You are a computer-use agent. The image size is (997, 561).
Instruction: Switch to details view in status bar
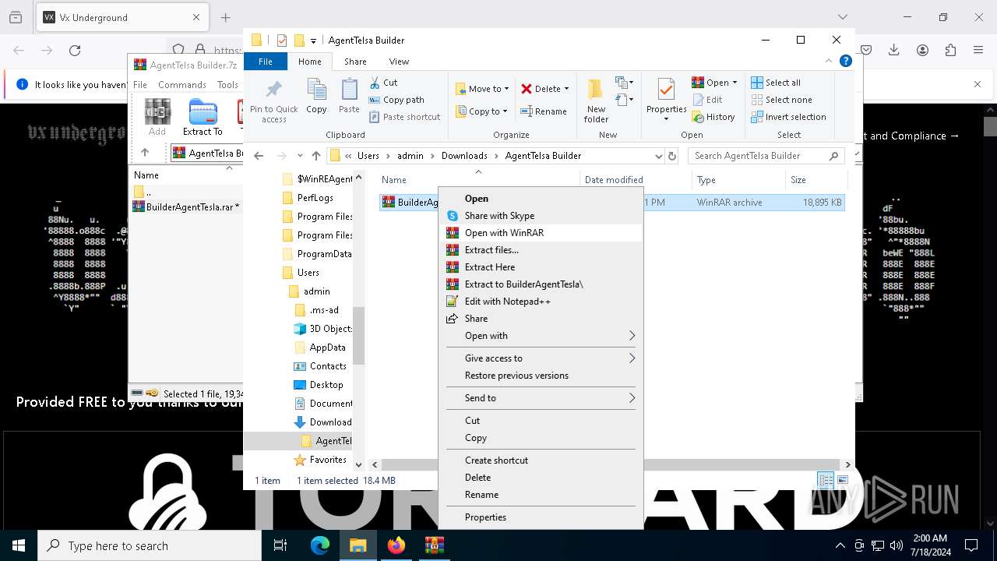coord(825,480)
